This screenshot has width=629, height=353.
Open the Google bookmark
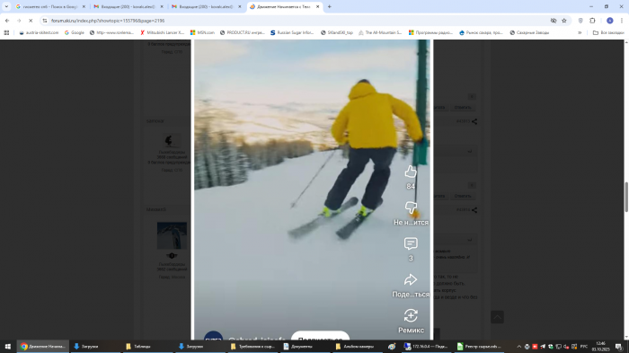point(75,32)
